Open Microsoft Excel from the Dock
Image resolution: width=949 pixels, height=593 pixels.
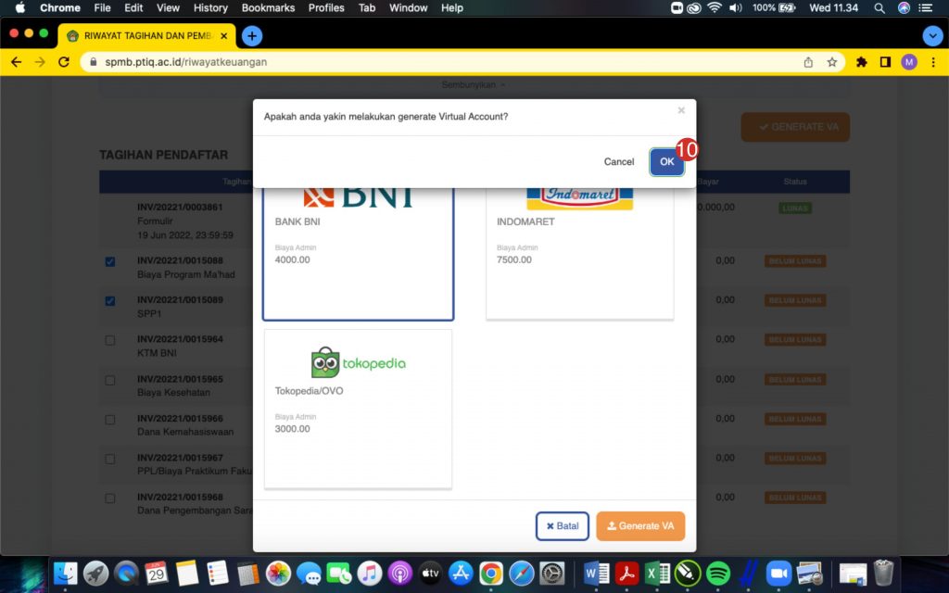(657, 574)
